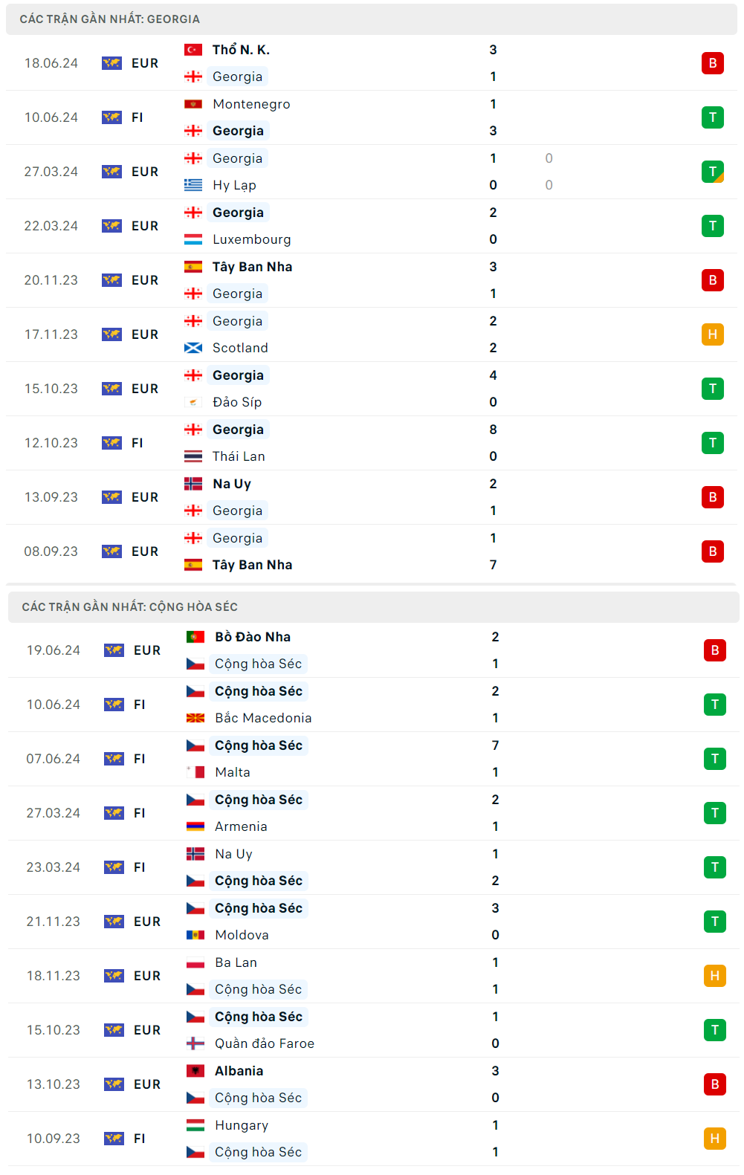Click the Bắc Macedonia flag icon
Image resolution: width=744 pixels, height=1175 pixels.
click(195, 718)
